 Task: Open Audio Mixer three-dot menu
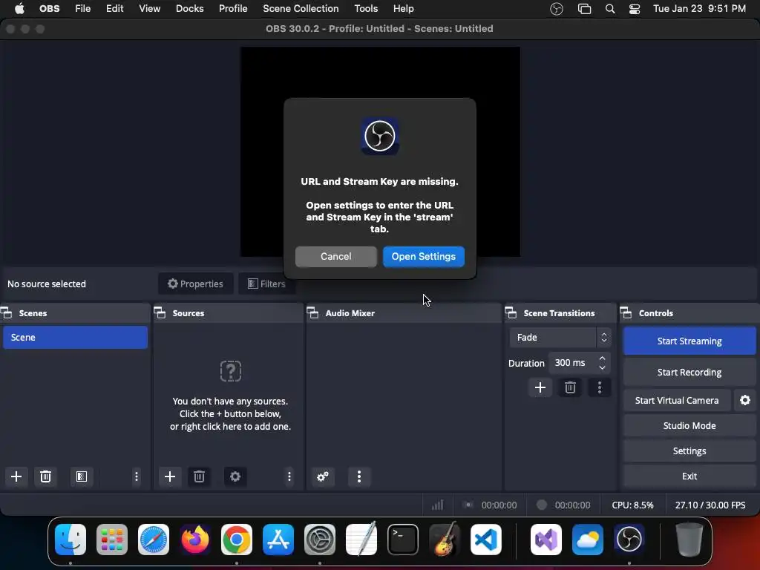tap(359, 476)
